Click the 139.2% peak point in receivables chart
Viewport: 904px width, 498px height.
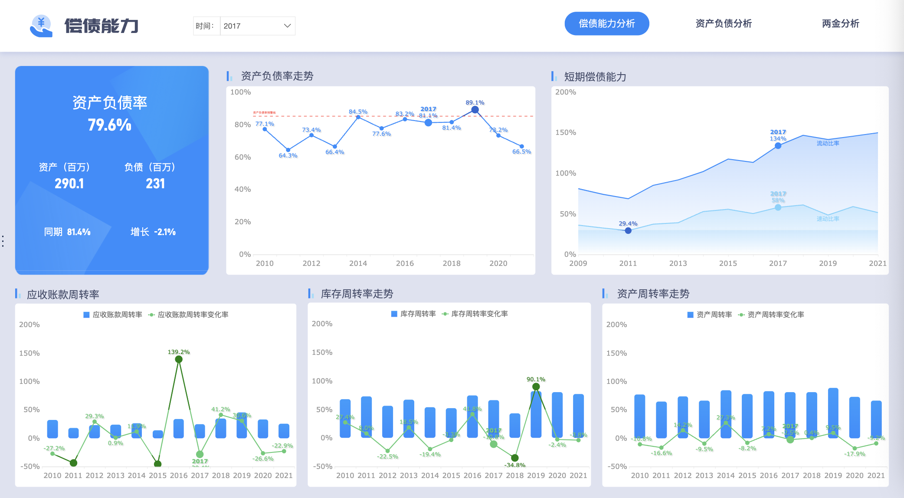[179, 359]
